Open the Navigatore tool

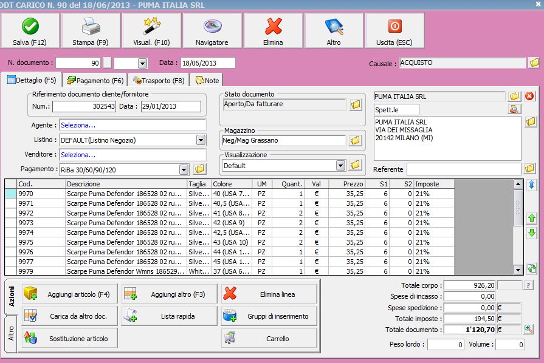[x=212, y=30]
